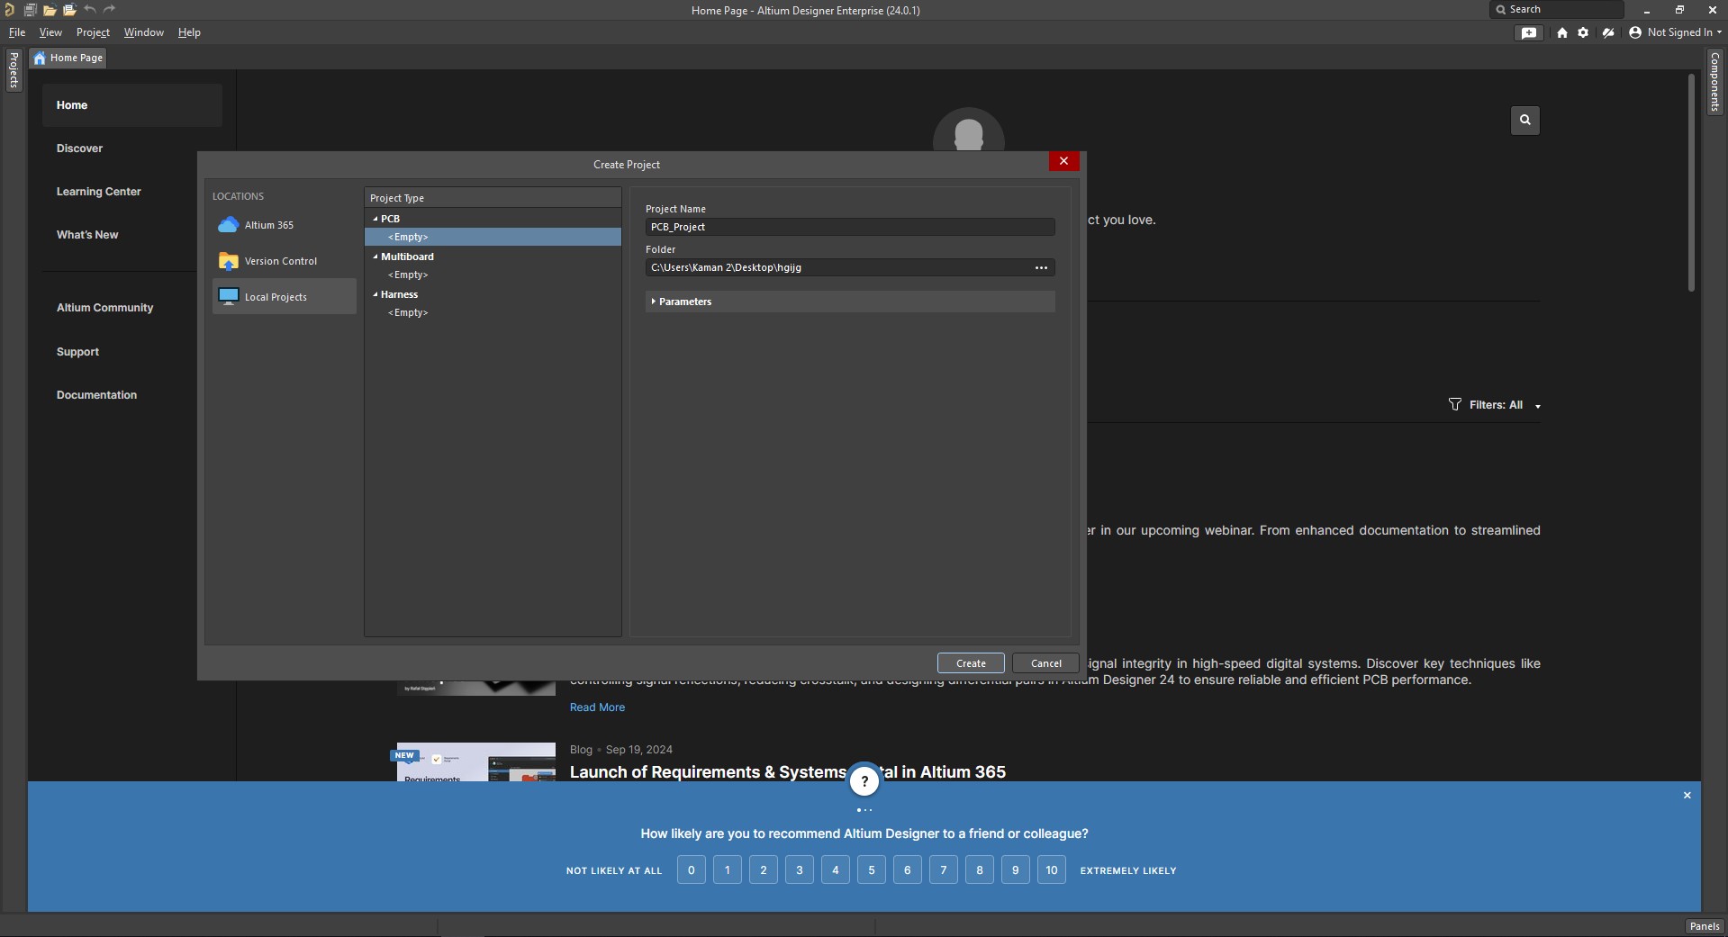This screenshot has width=1728, height=937.
Task: Click the home icon in the top-right toolbar
Action: coord(1562,32)
